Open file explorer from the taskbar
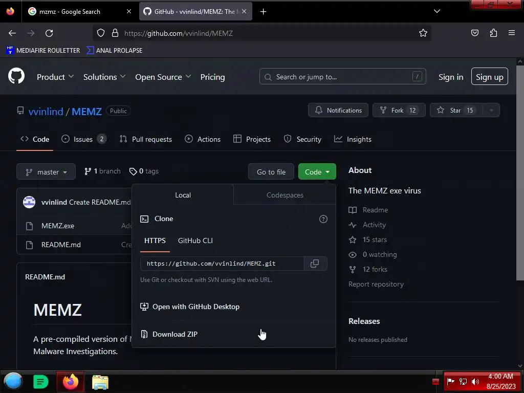Screen dimensions: 524x393 click(x=100, y=382)
